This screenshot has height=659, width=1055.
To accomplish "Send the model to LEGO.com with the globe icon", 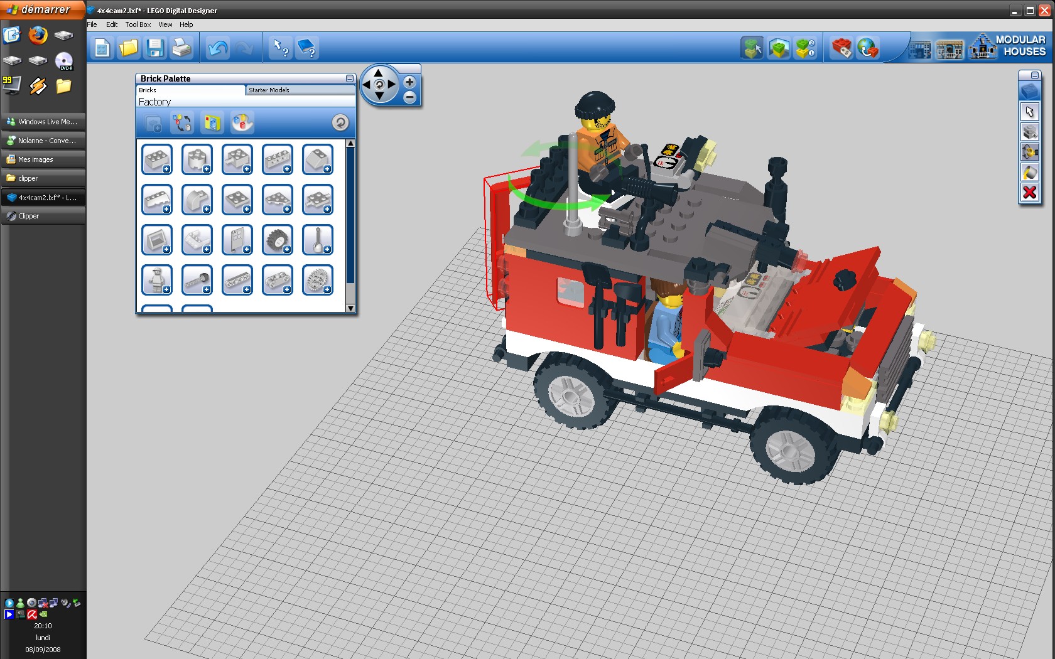I will pos(868,48).
